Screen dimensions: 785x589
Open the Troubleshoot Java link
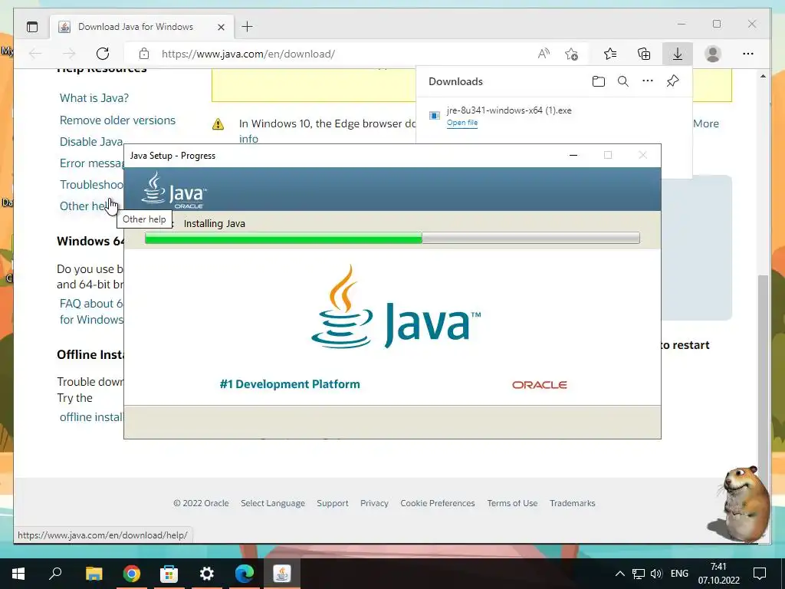point(92,185)
